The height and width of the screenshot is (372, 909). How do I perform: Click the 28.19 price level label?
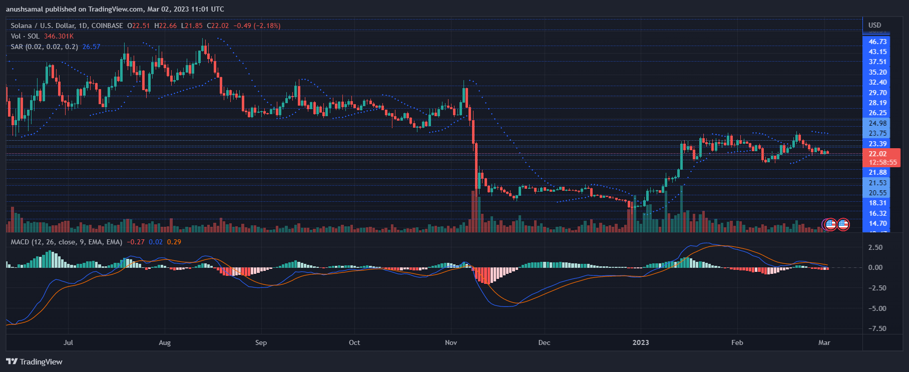(877, 103)
